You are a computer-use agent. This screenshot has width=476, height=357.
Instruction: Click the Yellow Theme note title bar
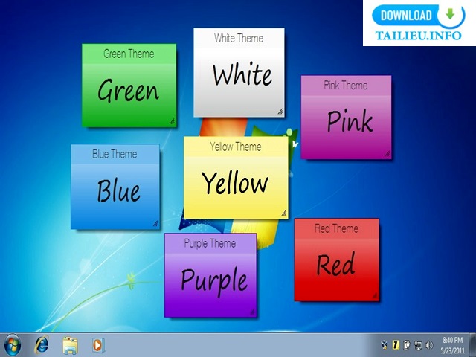(x=236, y=147)
